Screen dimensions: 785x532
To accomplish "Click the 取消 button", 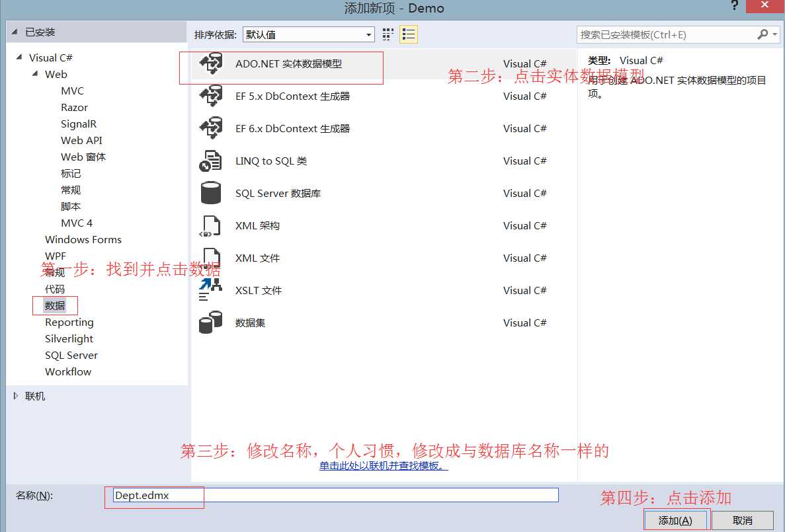I will pos(743,521).
